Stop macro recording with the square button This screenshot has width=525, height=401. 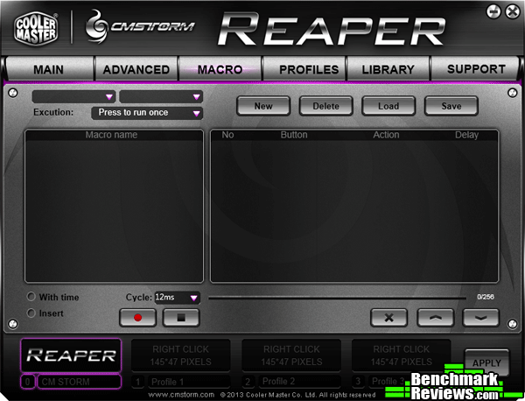tap(181, 318)
